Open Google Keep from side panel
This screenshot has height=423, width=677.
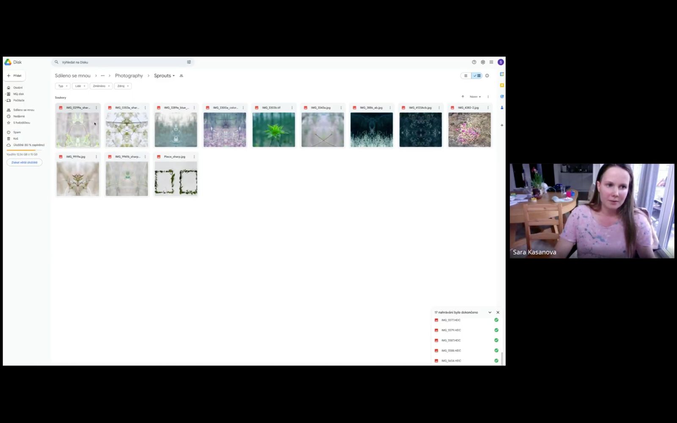click(502, 85)
